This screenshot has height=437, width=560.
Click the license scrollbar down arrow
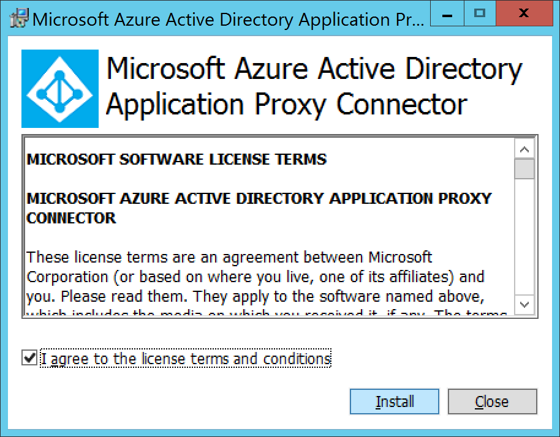coord(524,304)
